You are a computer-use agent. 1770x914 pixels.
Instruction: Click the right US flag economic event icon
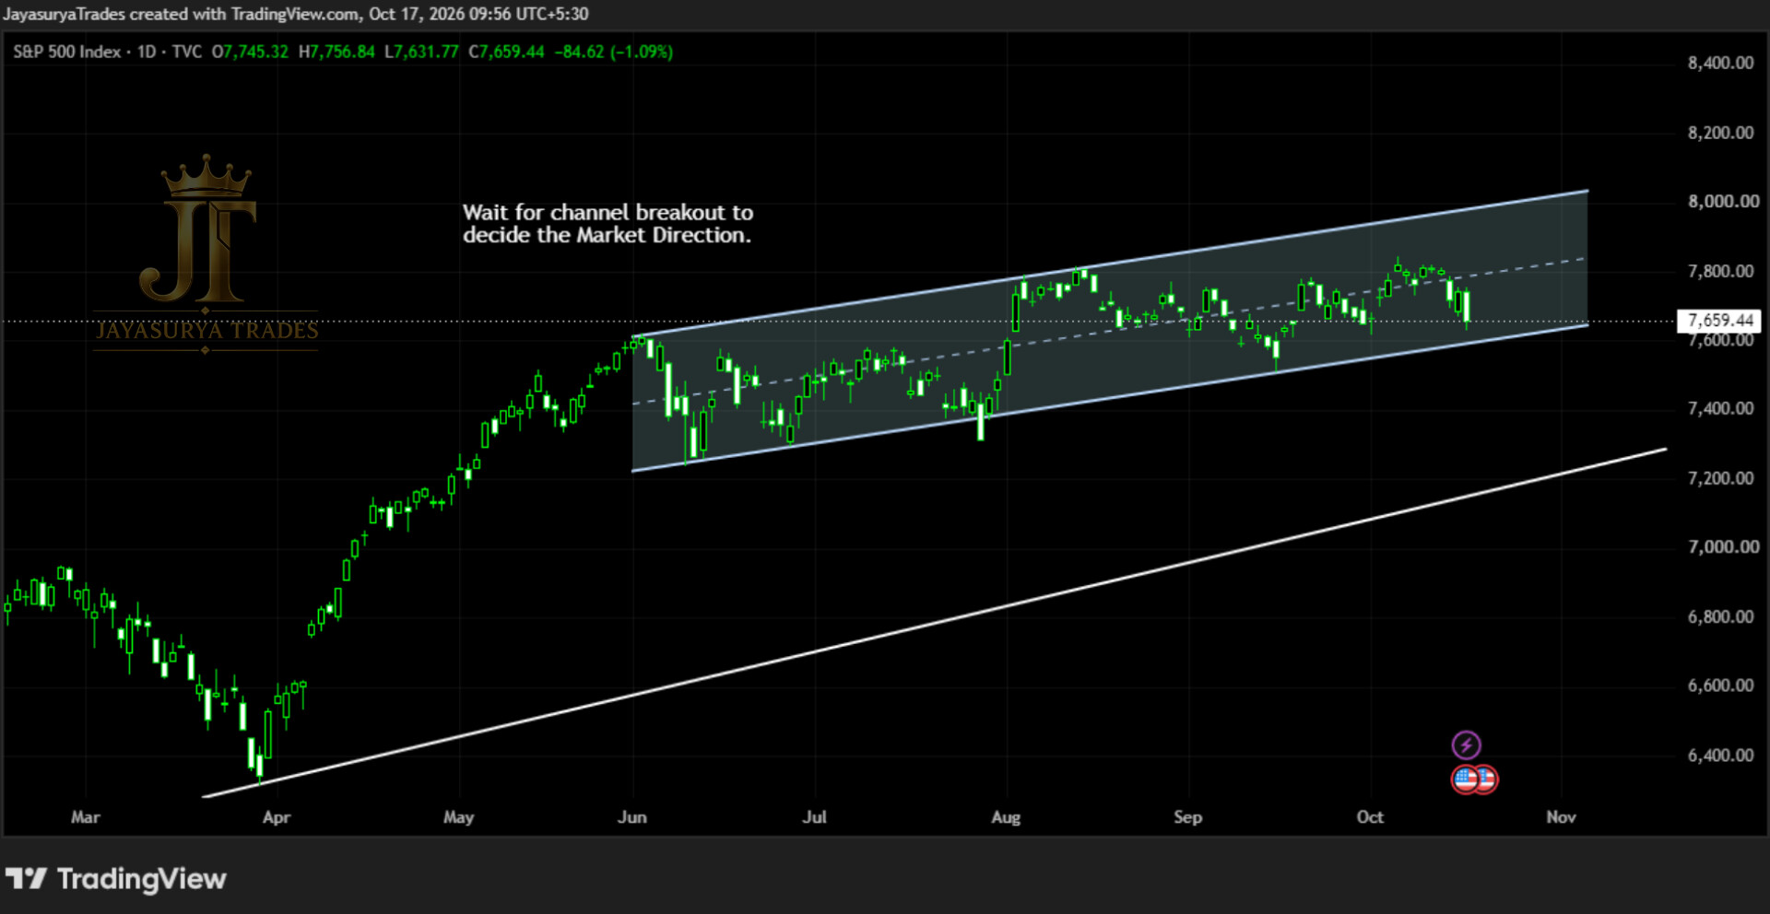(x=1486, y=779)
